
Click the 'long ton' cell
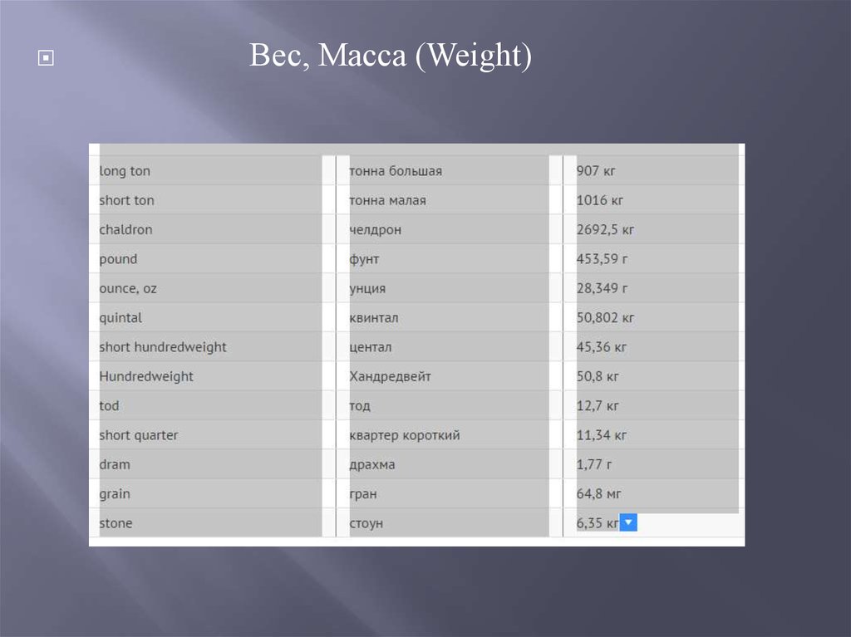[x=125, y=171]
